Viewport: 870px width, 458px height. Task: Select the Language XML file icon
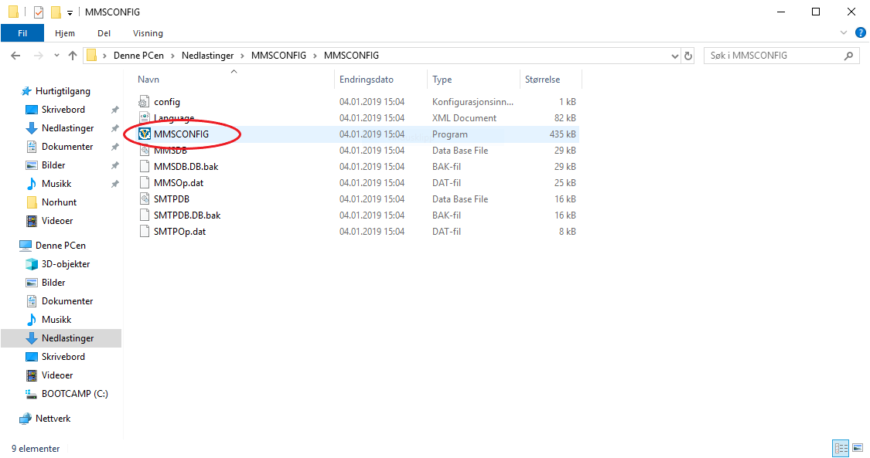145,117
